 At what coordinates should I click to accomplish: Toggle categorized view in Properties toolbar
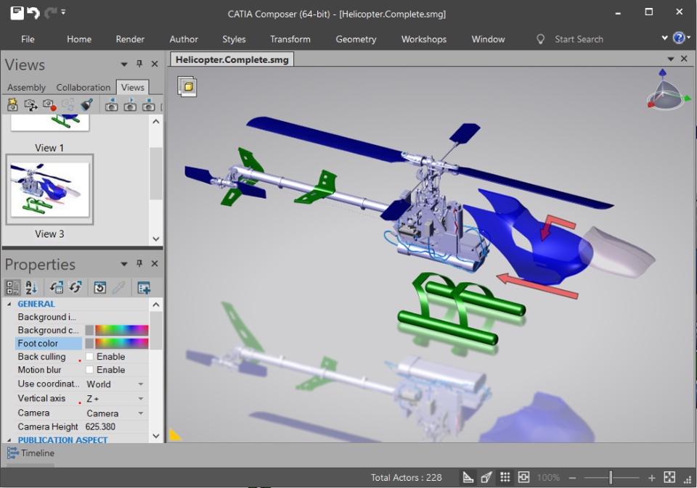pyautogui.click(x=12, y=288)
